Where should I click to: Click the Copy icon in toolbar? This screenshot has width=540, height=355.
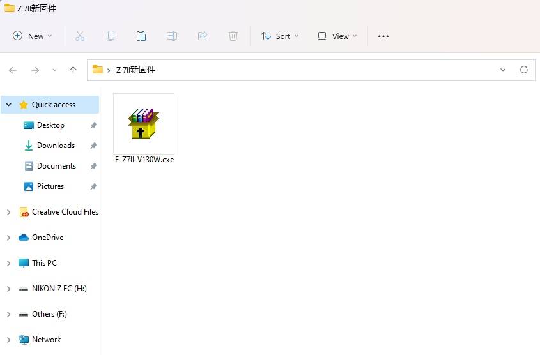pos(111,36)
